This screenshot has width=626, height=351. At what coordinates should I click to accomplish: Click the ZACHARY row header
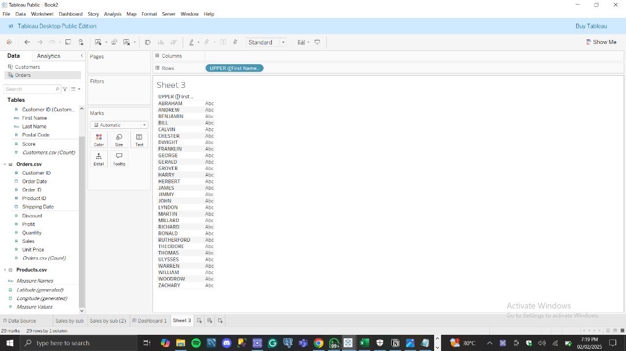click(x=169, y=285)
